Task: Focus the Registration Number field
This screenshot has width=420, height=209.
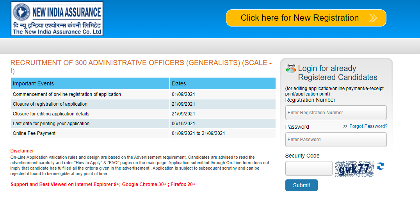Action: (336, 113)
